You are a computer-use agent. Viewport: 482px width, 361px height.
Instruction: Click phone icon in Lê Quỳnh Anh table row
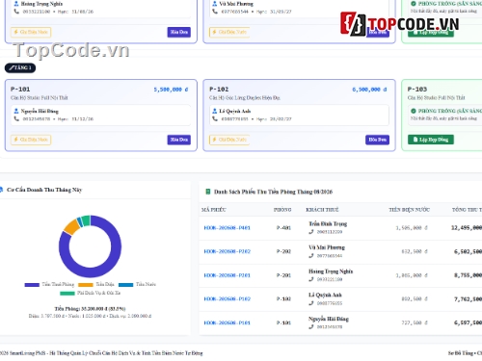311,303
